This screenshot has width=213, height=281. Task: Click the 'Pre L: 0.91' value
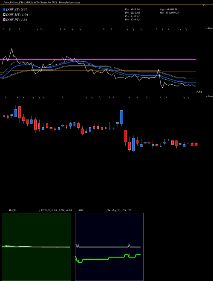(132, 16)
